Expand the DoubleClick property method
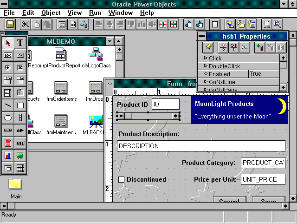The image size is (297, 223). (x=206, y=66)
